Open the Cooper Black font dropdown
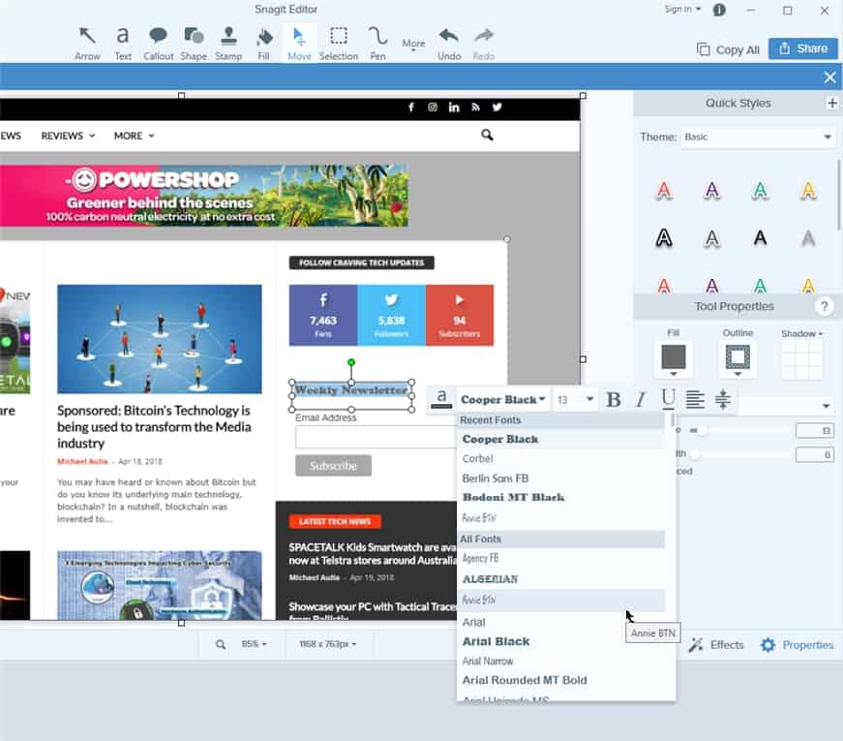 click(503, 399)
